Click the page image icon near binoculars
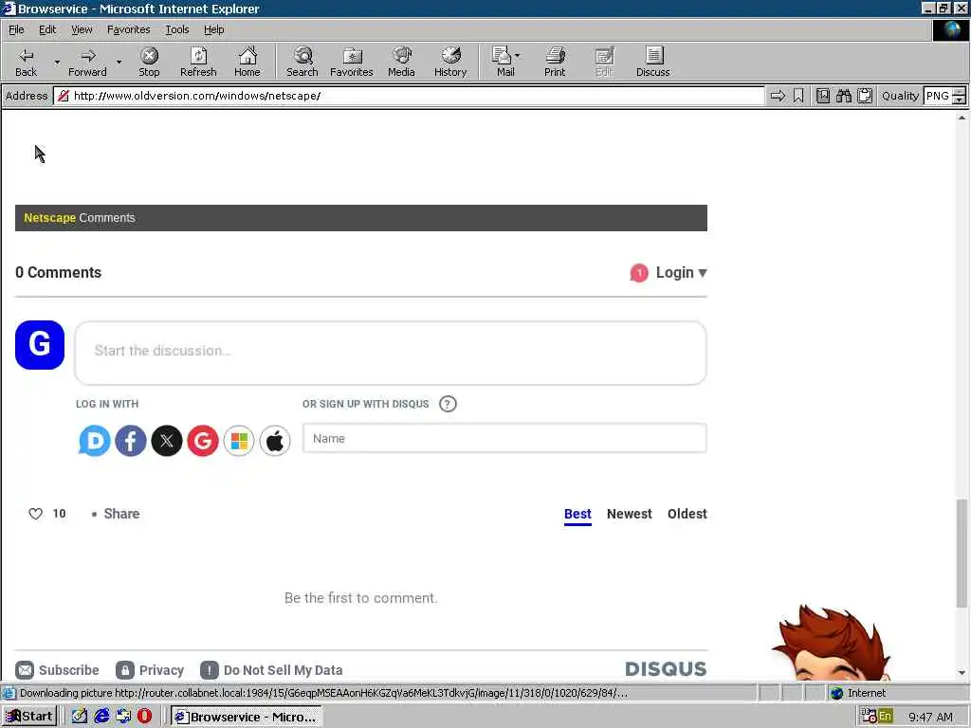The width and height of the screenshot is (971, 728). [822, 96]
